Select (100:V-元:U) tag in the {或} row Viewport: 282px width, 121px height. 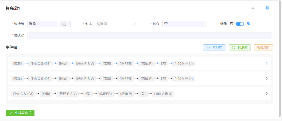[x=163, y=94]
